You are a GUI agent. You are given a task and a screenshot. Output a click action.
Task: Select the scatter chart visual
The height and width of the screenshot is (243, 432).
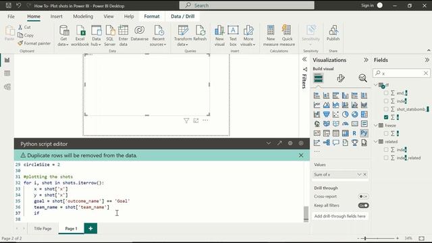tap(335, 114)
